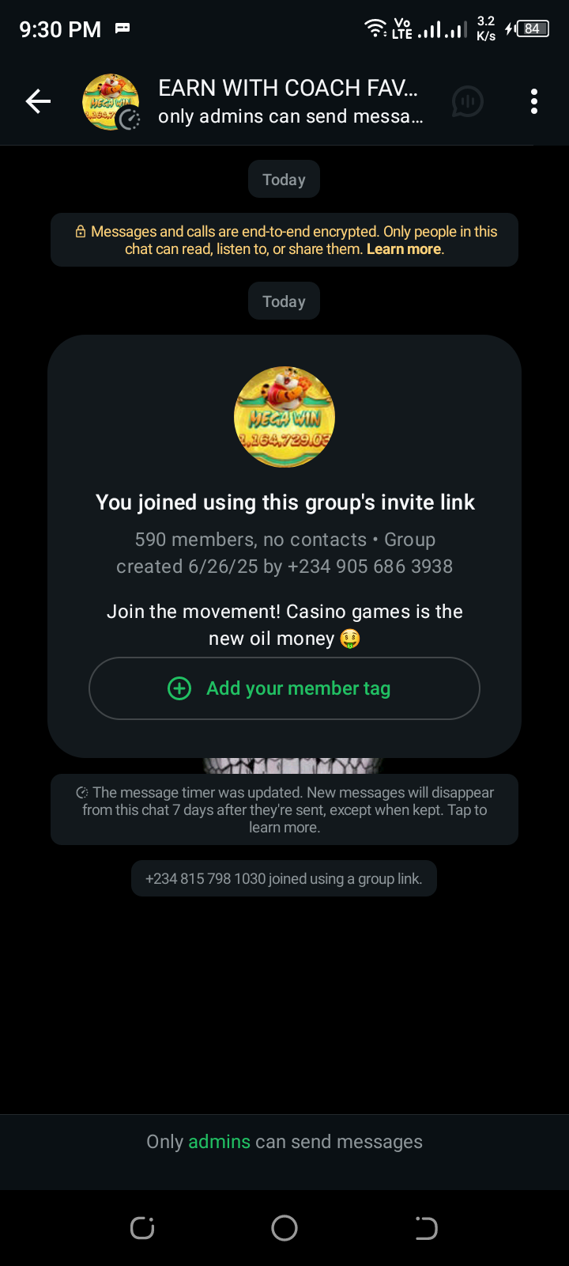The width and height of the screenshot is (569, 1266).
Task: Tap Add your member tag button
Action: [x=284, y=688]
